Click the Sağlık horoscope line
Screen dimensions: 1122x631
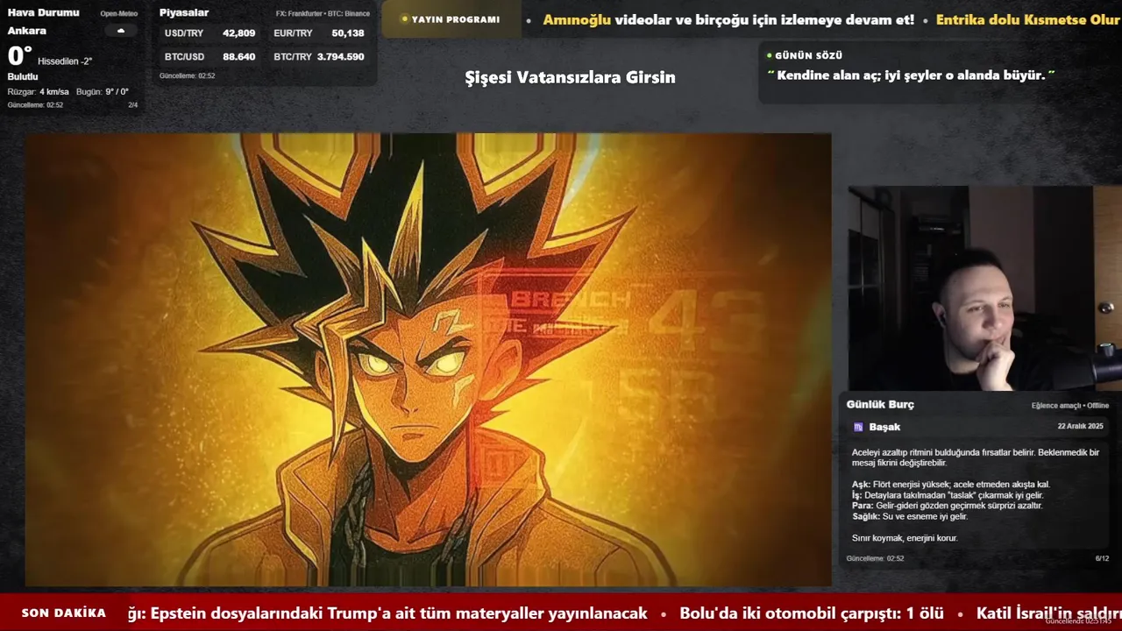910,516
